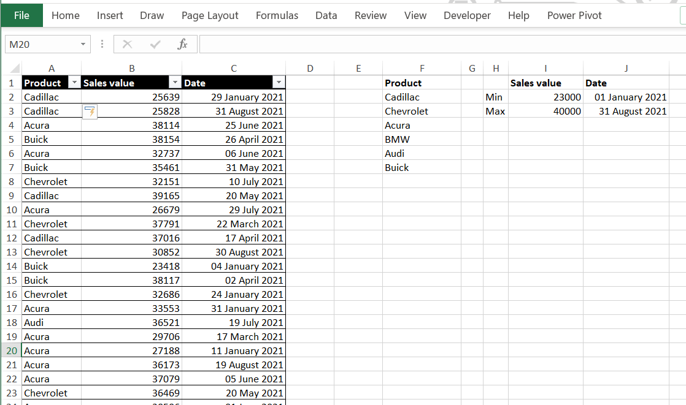Image resolution: width=686 pixels, height=405 pixels.
Task: Open the Product column filter dropdown
Action: 75,82
